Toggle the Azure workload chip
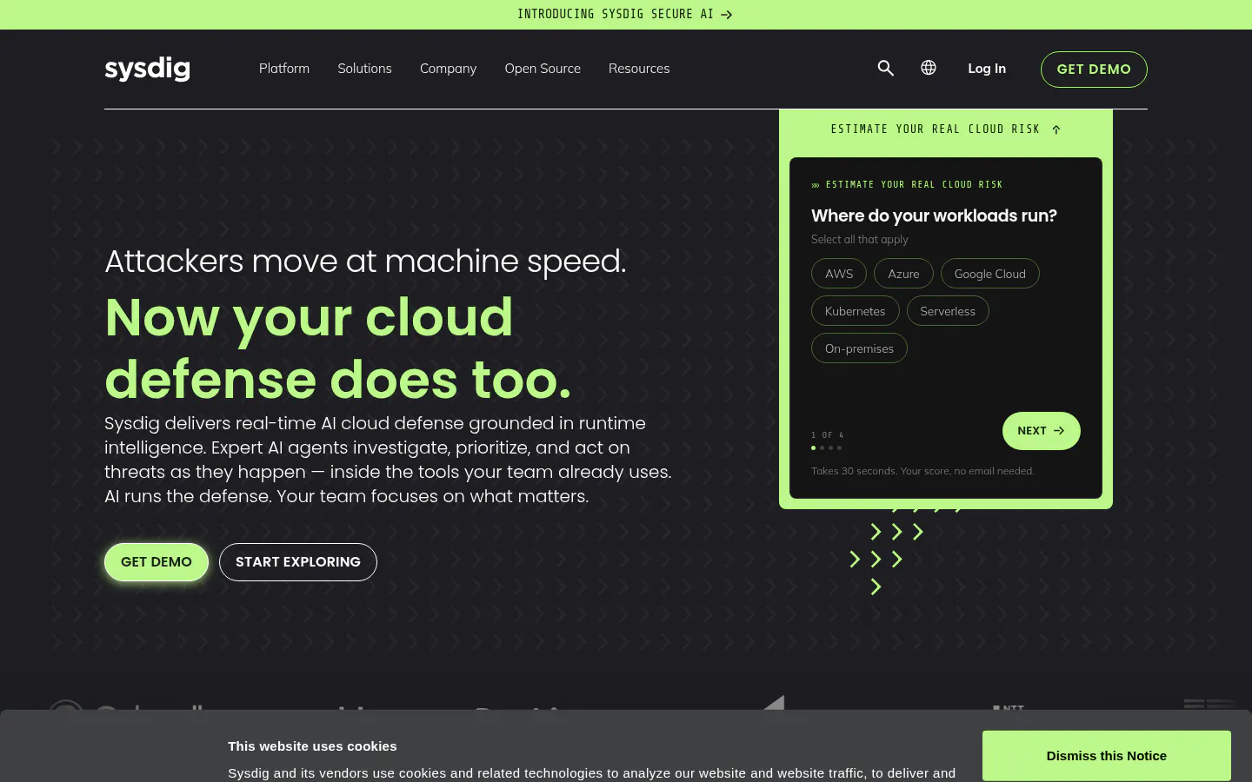Image resolution: width=1252 pixels, height=782 pixels. (903, 274)
